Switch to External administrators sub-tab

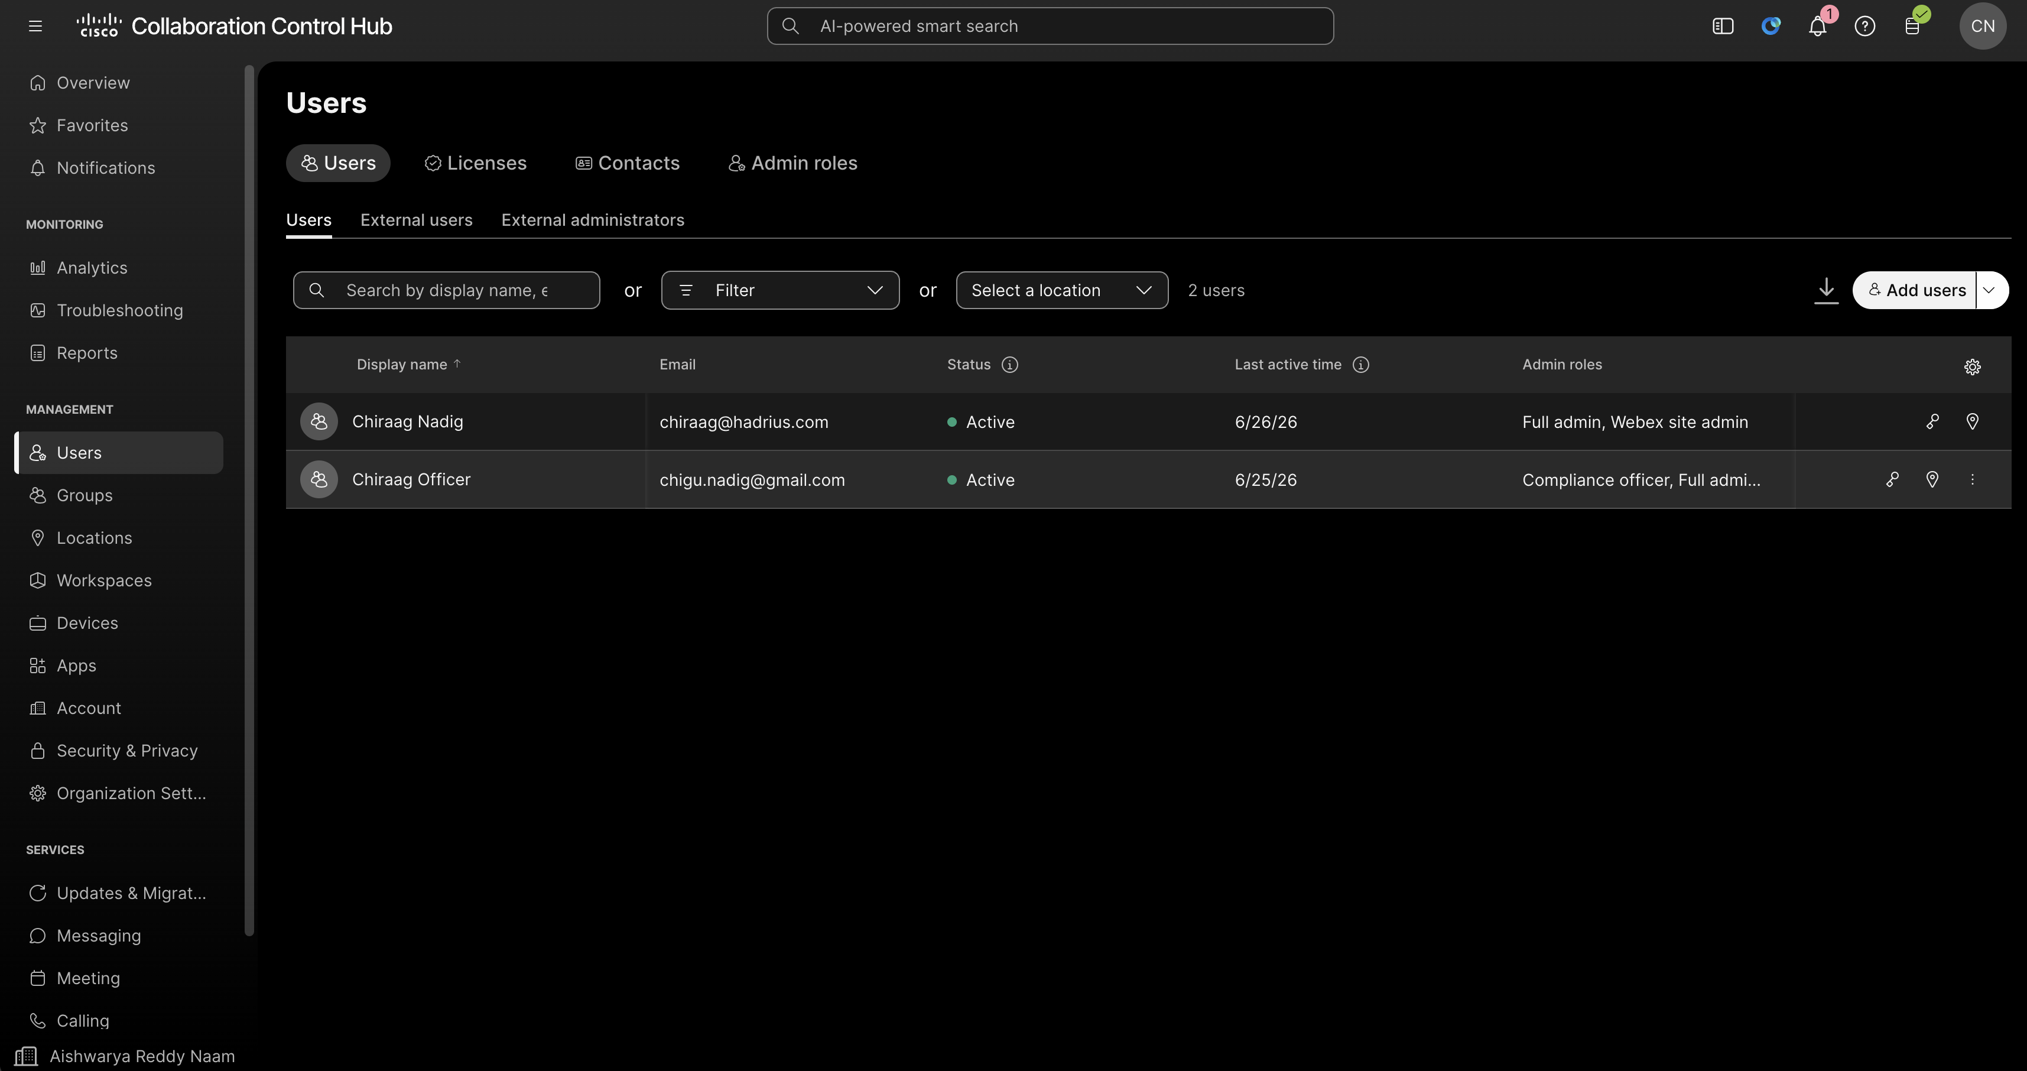pos(593,219)
